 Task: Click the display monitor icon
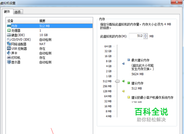pyautogui.click(x=9, y=62)
